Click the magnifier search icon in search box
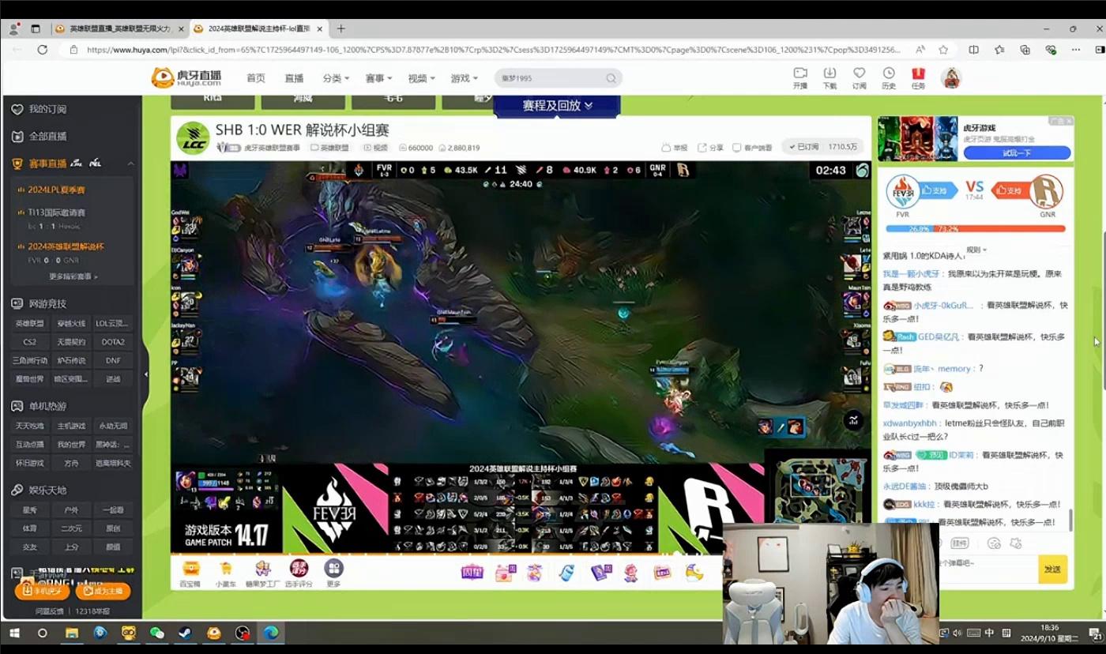This screenshot has height=654, width=1106. point(611,78)
